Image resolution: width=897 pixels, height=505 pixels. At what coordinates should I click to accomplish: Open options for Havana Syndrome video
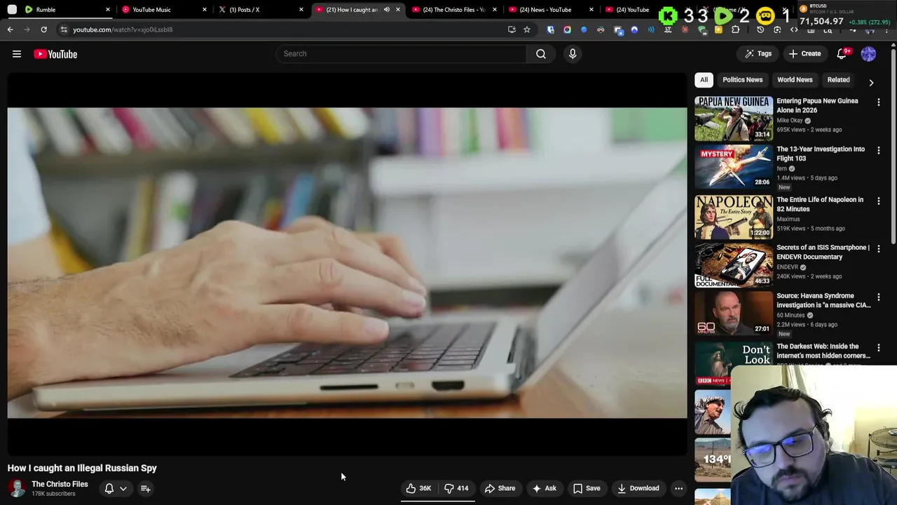coord(879,297)
